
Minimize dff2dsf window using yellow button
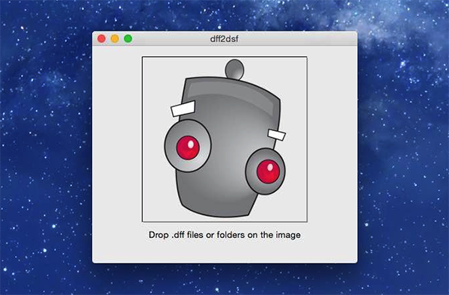pos(114,39)
